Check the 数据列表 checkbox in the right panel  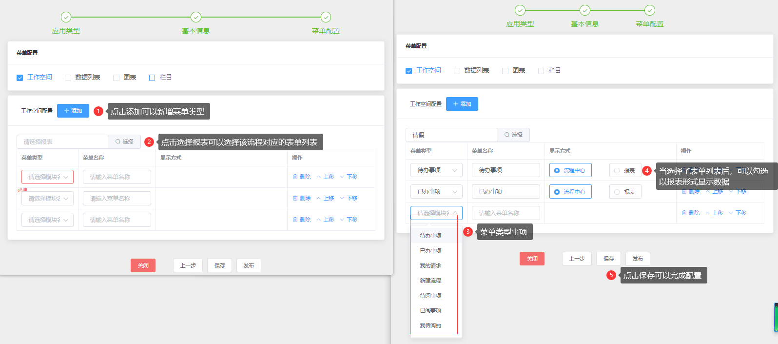pos(457,71)
